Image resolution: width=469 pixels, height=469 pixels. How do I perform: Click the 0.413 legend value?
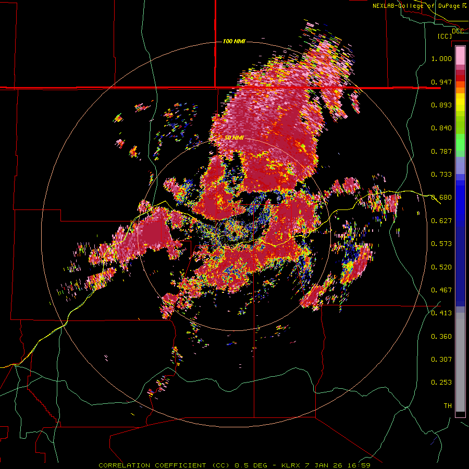(441, 313)
